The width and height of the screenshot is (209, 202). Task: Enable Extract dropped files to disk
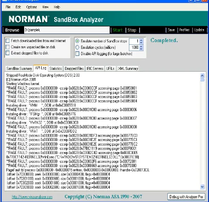coord(8,53)
